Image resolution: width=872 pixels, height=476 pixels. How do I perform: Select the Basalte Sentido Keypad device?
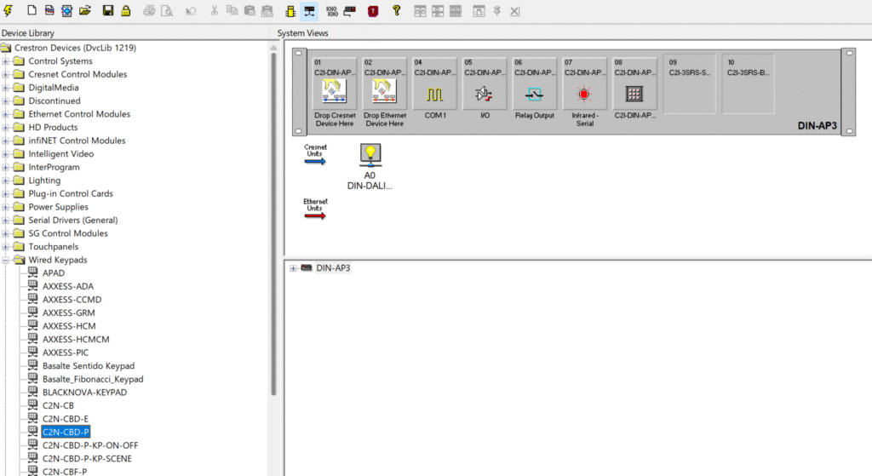point(89,366)
